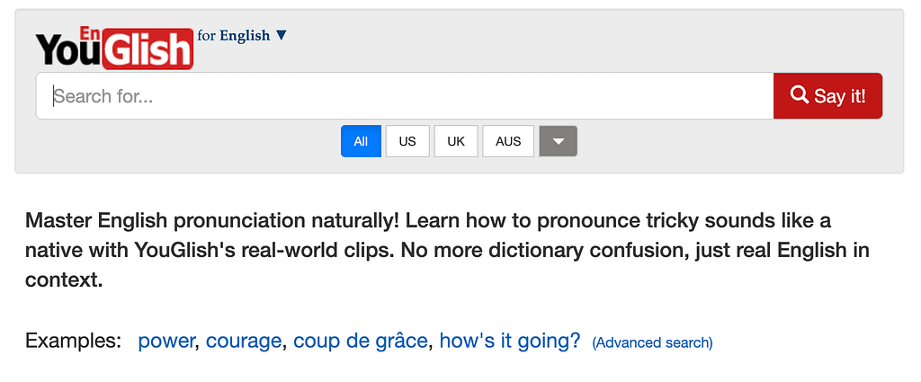Image resolution: width=921 pixels, height=382 pixels.
Task: Click the word for beside English
Action: 206,36
